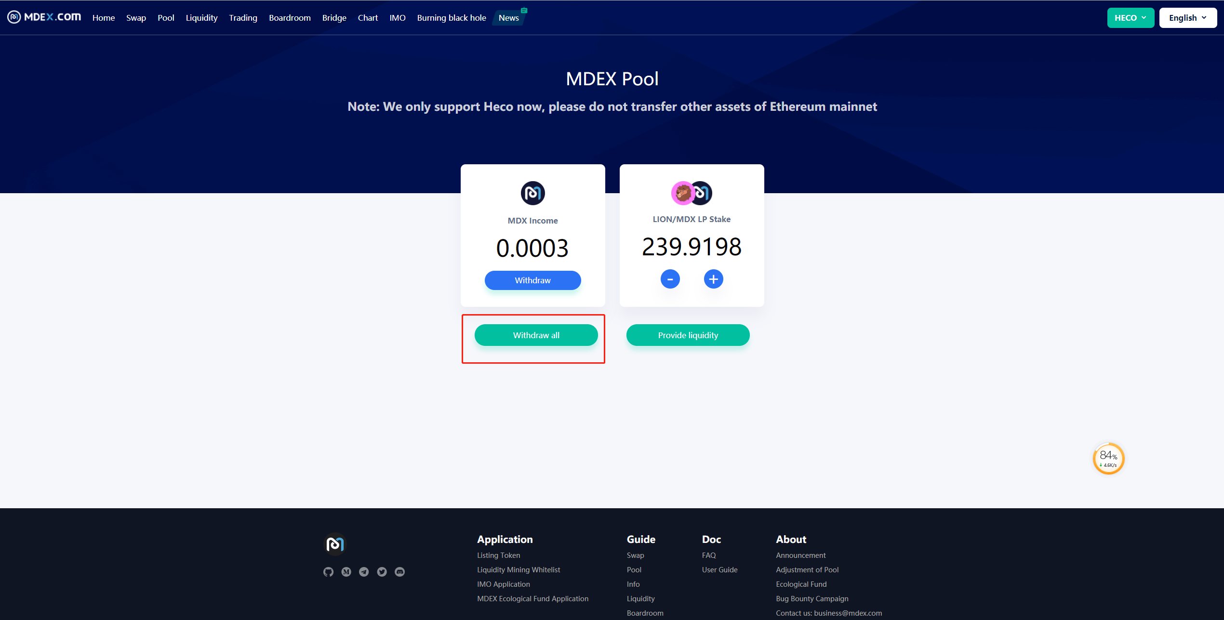This screenshot has width=1224, height=620.
Task: Open Bug Bounty Campaign link
Action: coord(812,599)
